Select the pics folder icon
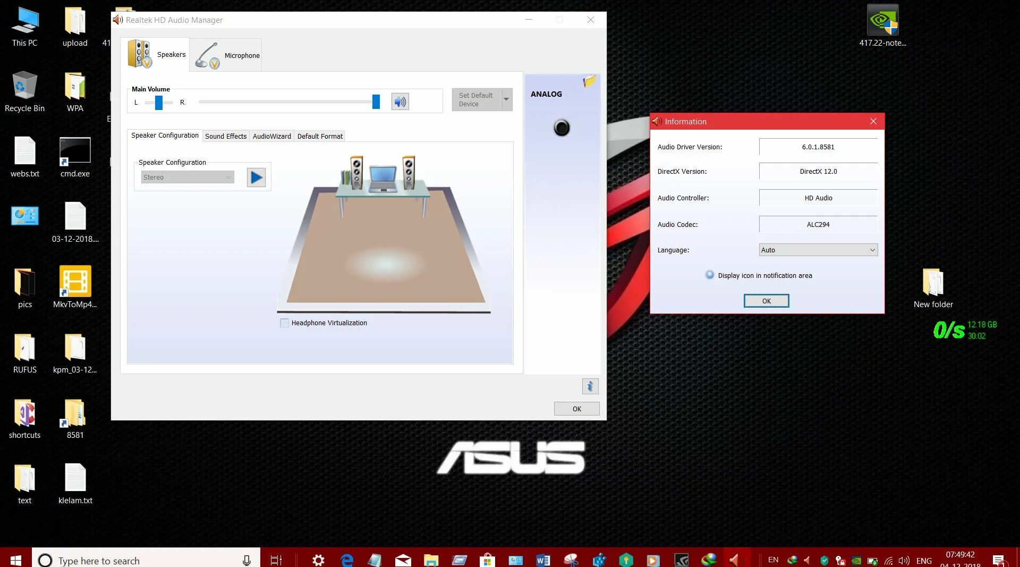The image size is (1020, 567). click(24, 287)
